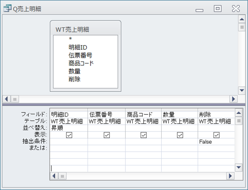The width and height of the screenshot is (248, 190).
Task: Click the design grid horizontal scrollbar thumb
Action: click(62, 176)
